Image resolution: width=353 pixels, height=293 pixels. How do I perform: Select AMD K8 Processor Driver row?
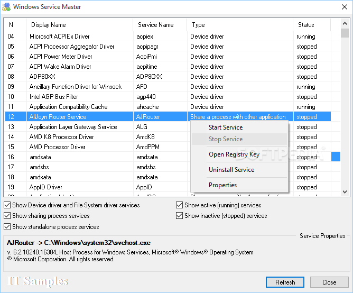click(168, 137)
